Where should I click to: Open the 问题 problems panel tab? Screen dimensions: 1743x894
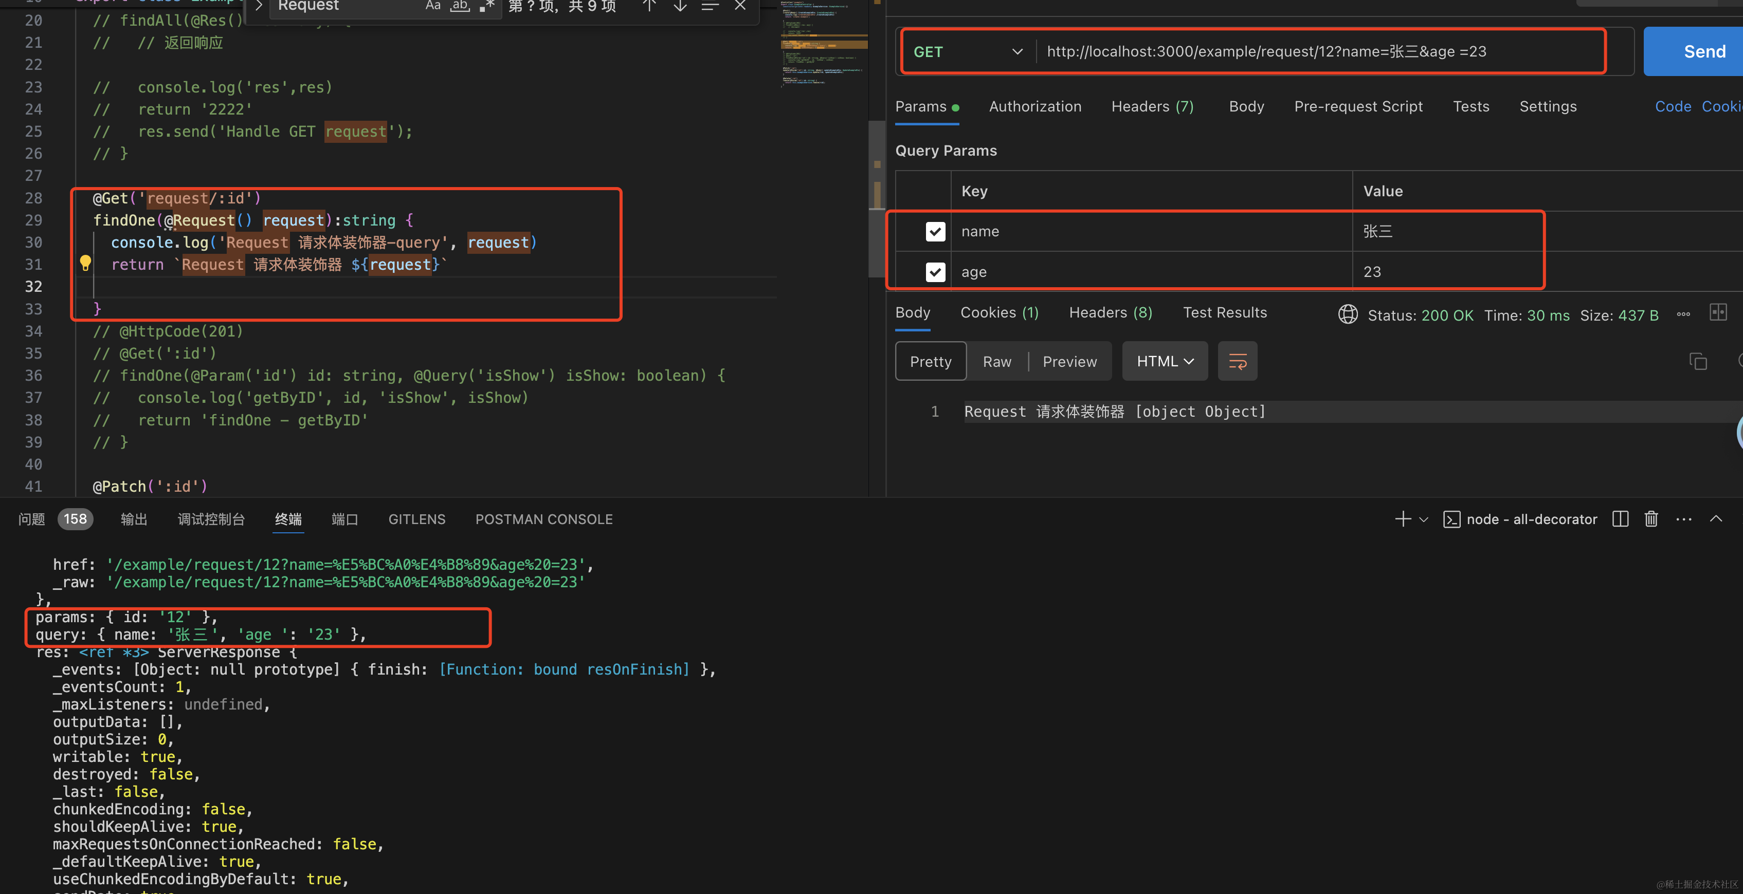31,519
